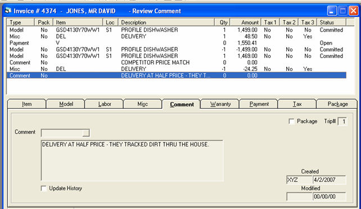Image resolution: width=361 pixels, height=209 pixels.
Task: Switch to the Package tab
Action: tap(337, 104)
